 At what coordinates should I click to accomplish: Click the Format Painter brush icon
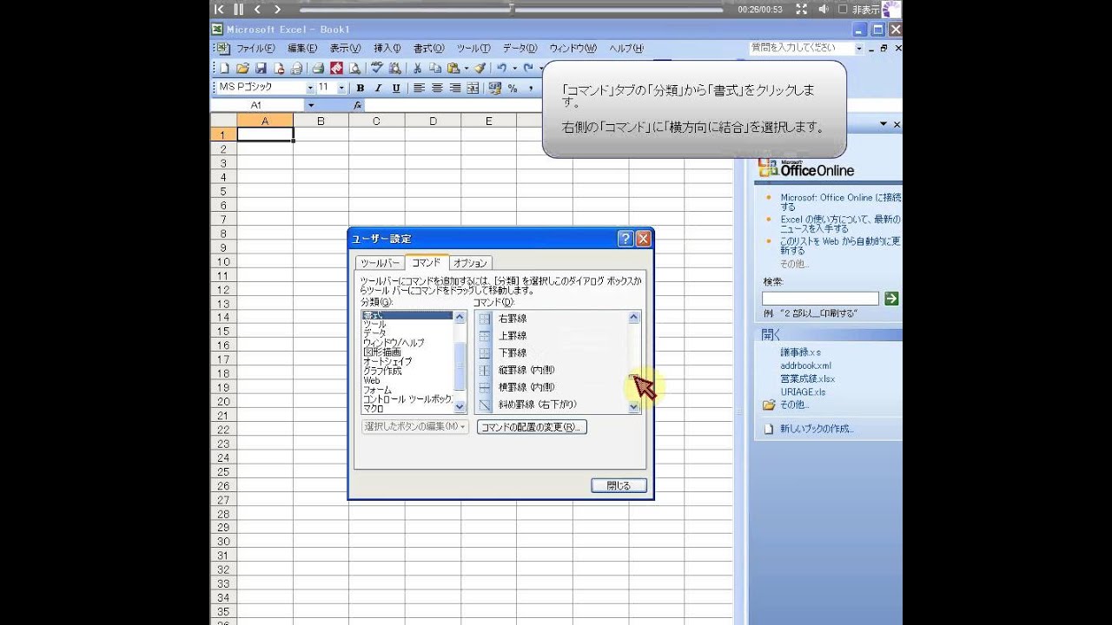pos(480,68)
